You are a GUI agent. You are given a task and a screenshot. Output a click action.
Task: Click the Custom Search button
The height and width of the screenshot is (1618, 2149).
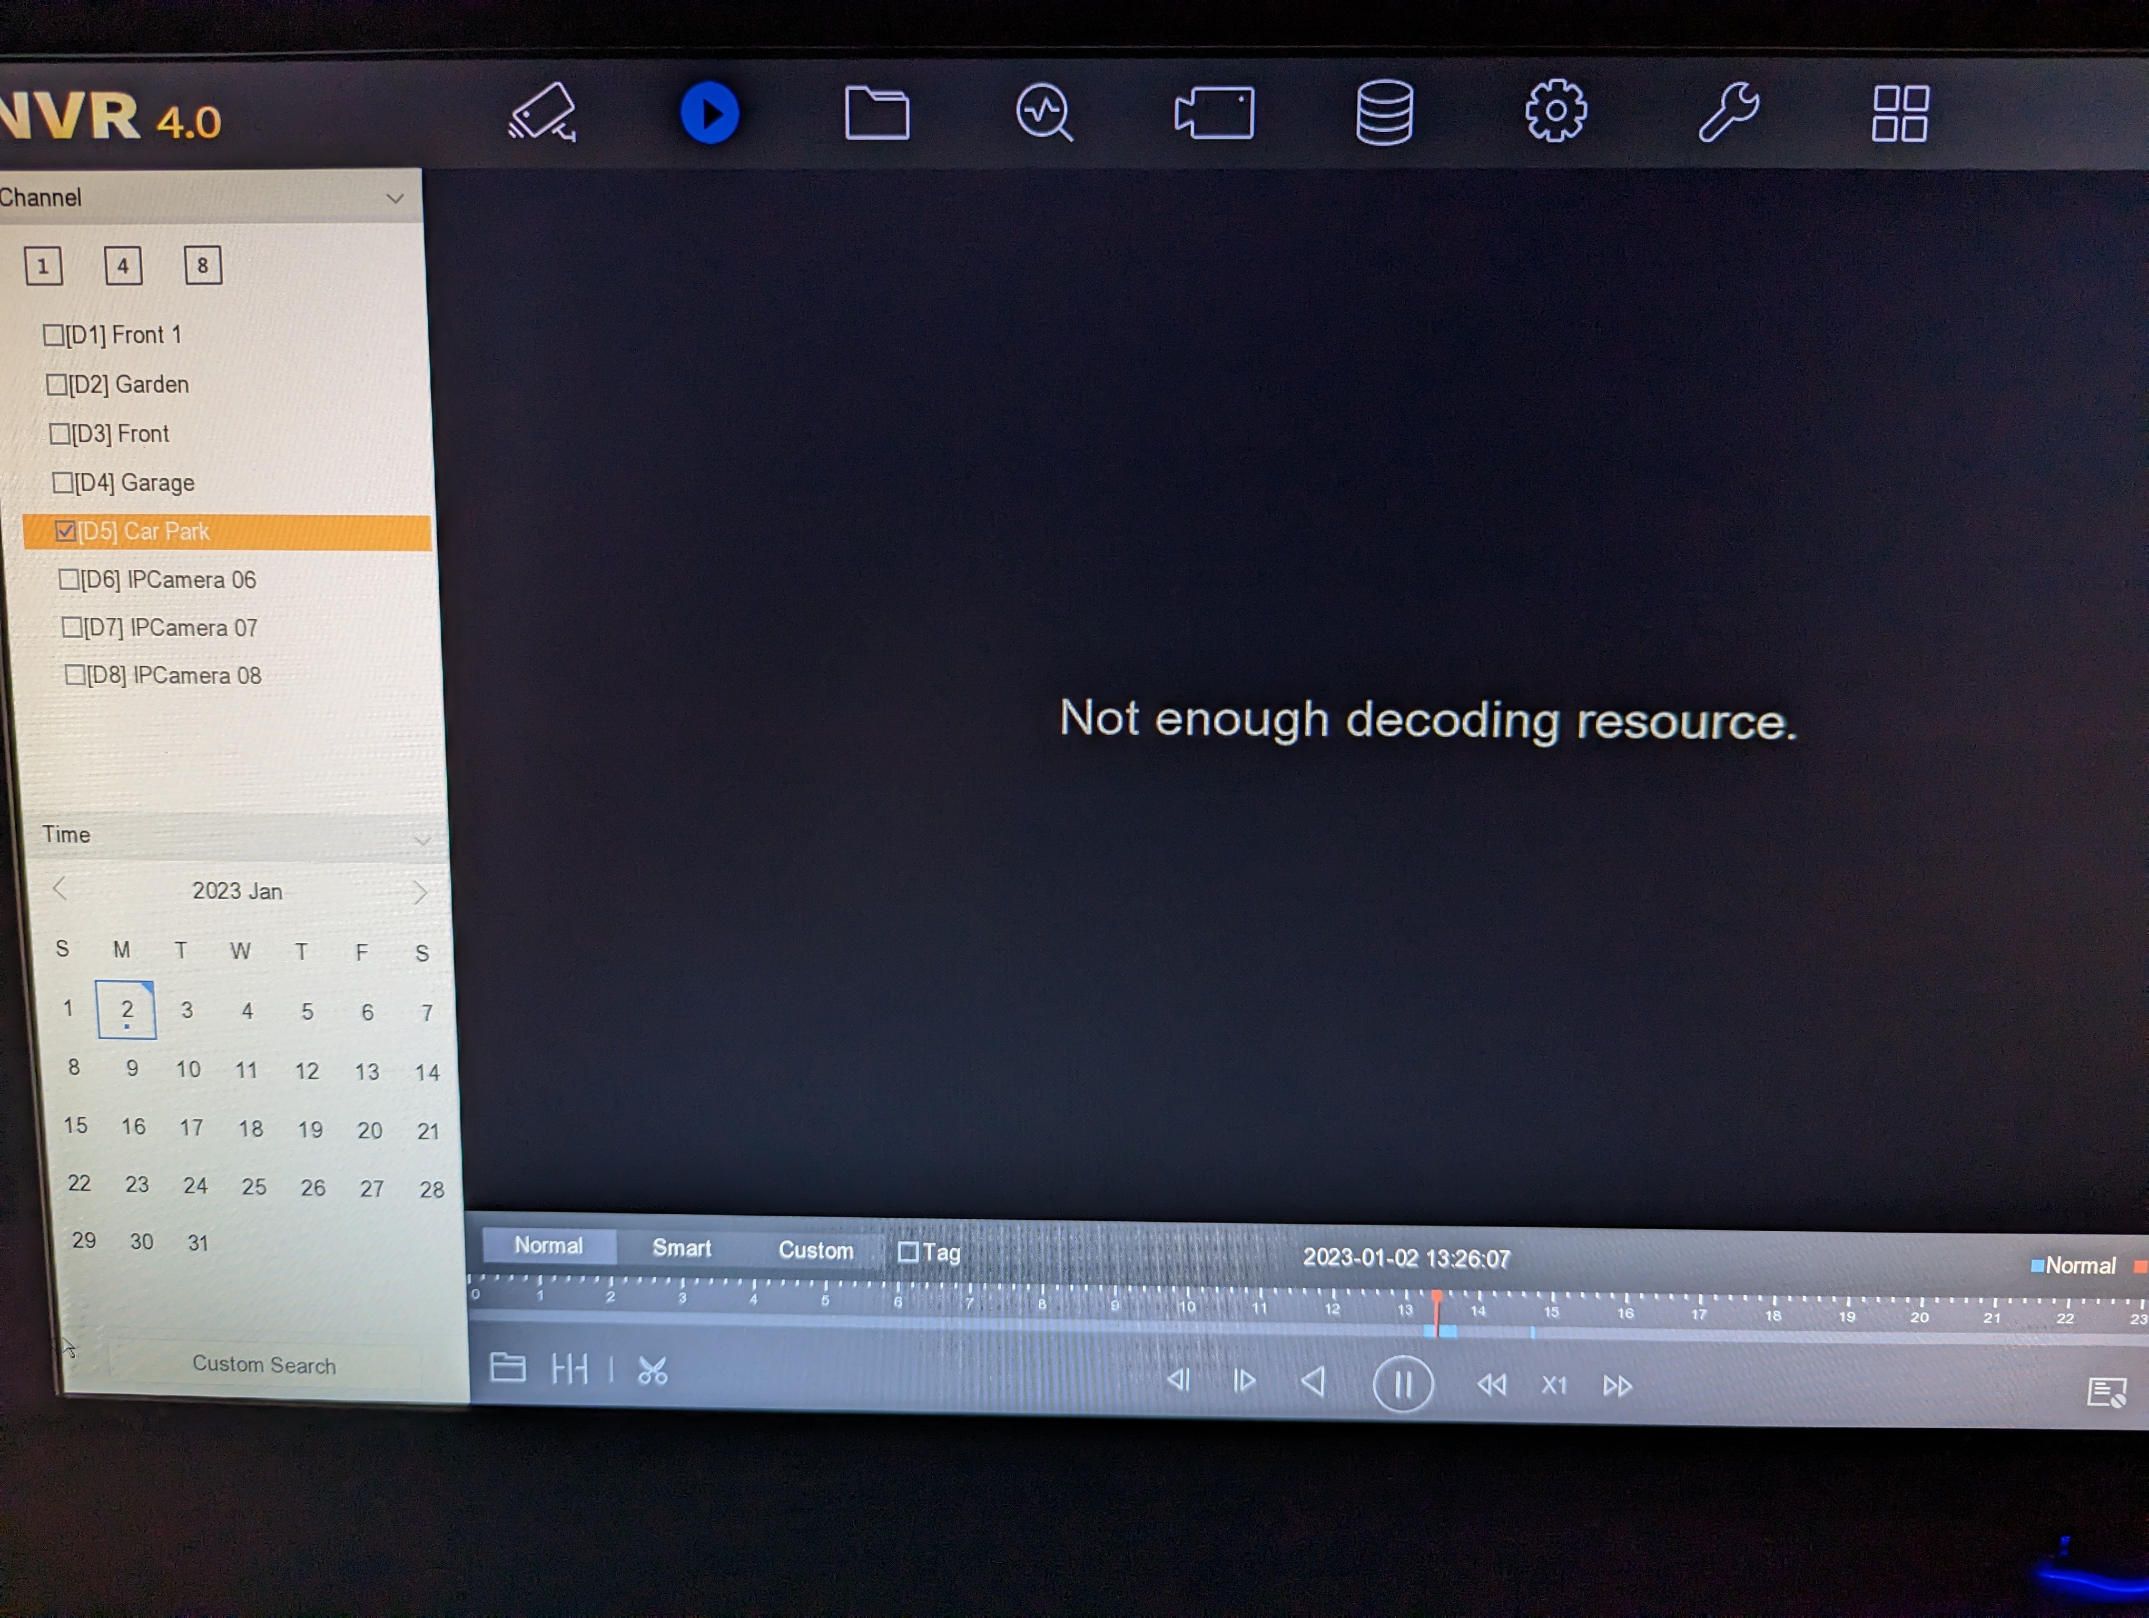click(263, 1365)
